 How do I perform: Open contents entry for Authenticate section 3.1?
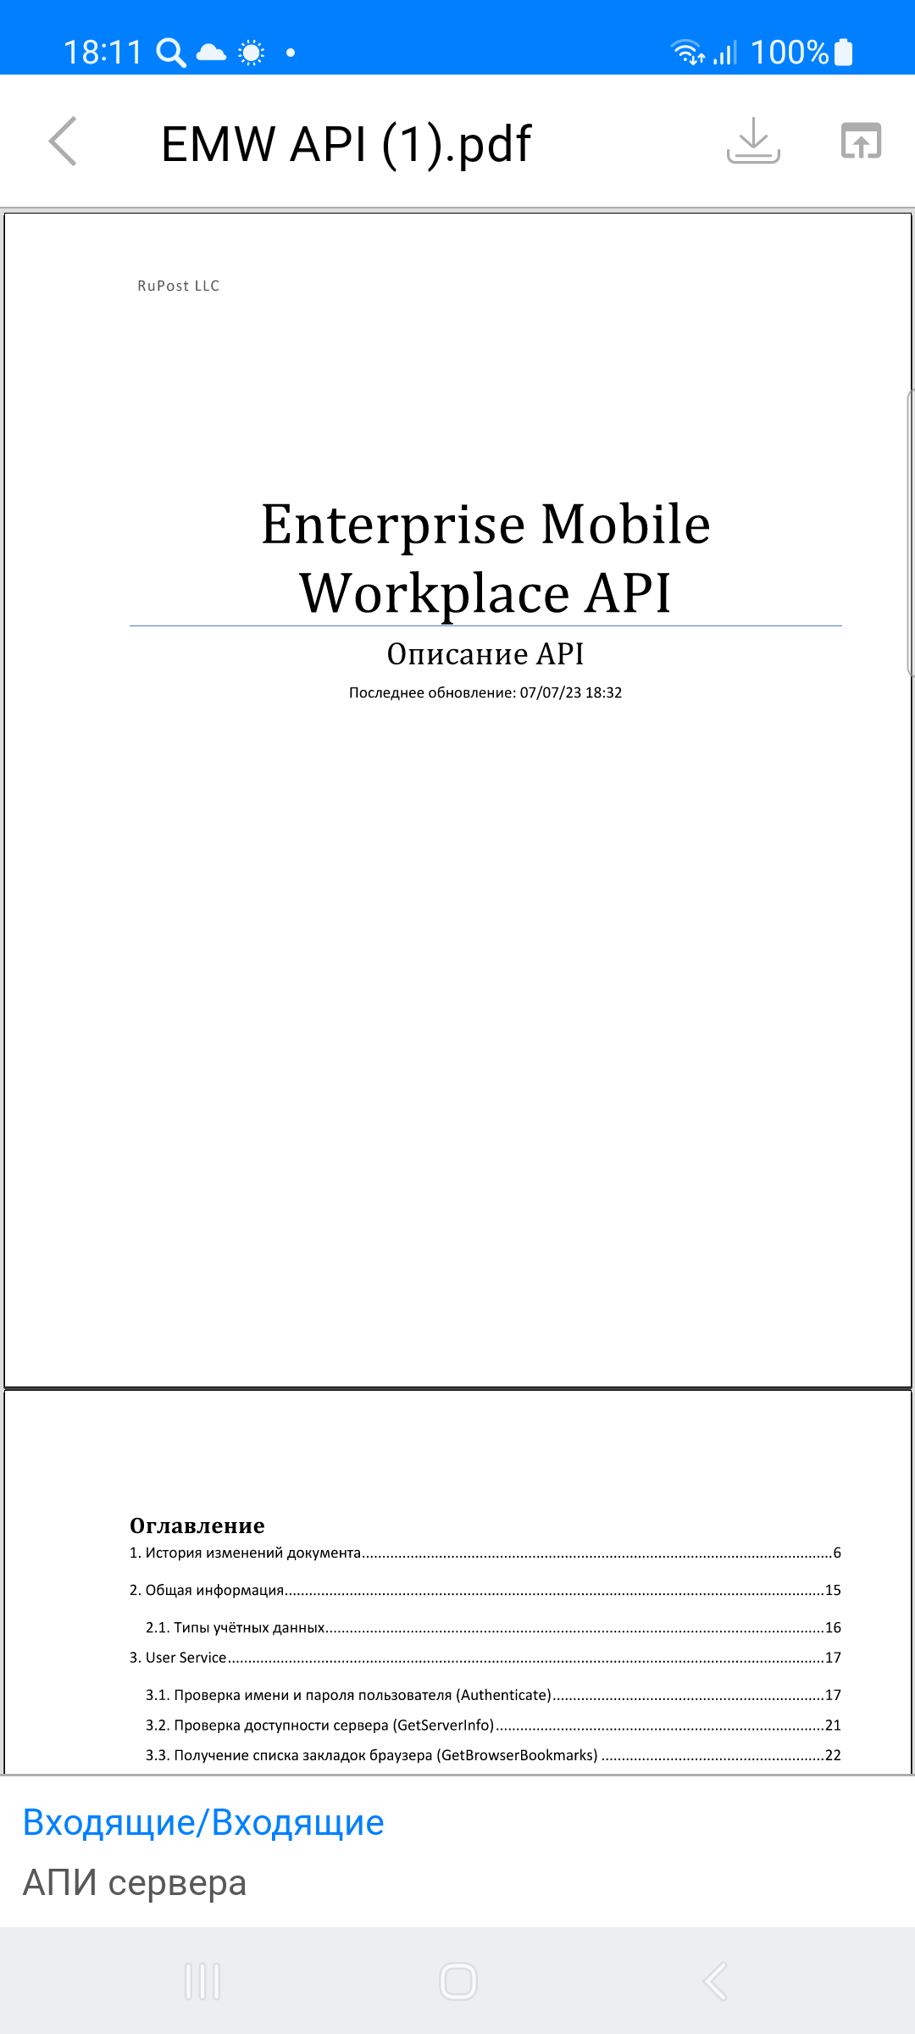click(x=493, y=1695)
